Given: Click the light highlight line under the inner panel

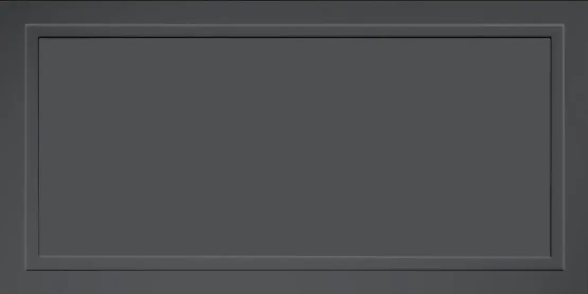Looking at the screenshot, I should tap(295, 257).
